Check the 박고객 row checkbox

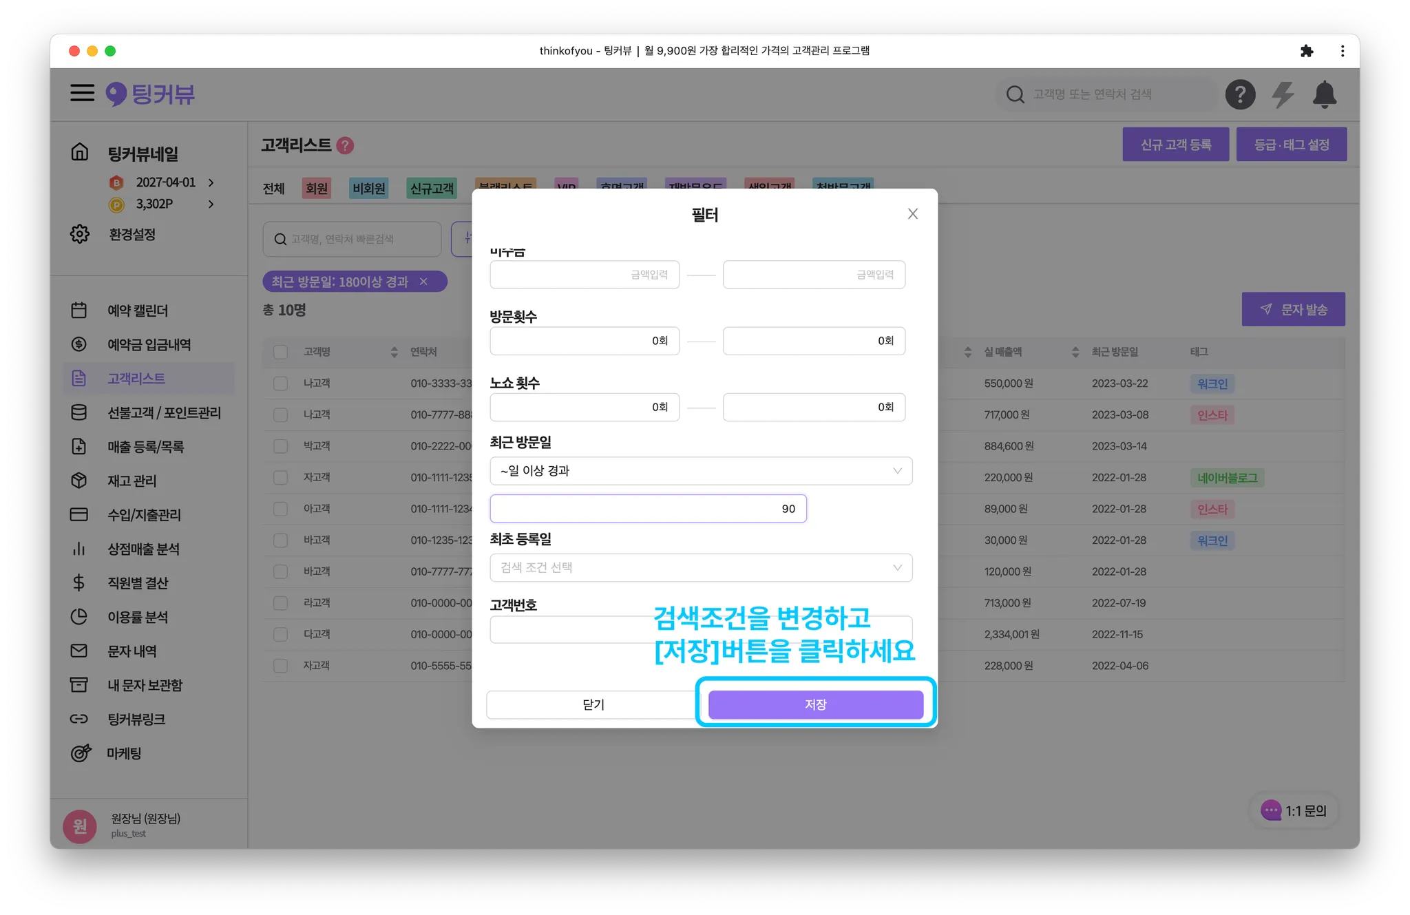point(280,446)
